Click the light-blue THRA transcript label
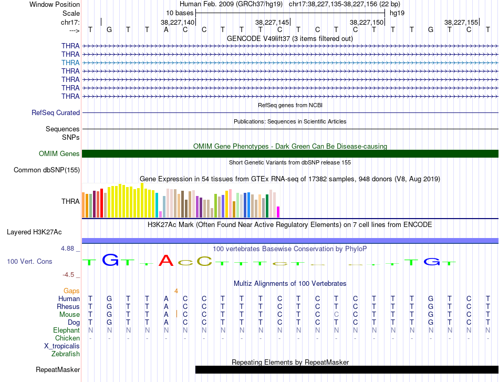 point(70,63)
